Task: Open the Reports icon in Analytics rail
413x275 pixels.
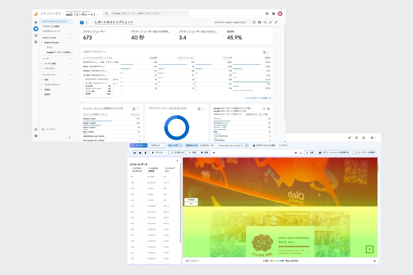Action: tap(36, 29)
